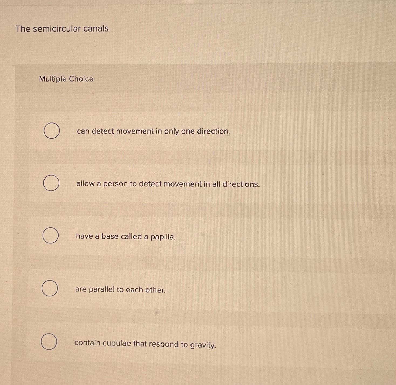This screenshot has width=396, height=385.
Task: Pick the answer 'are parallel to each other'
Action: pyautogui.click(x=50, y=288)
